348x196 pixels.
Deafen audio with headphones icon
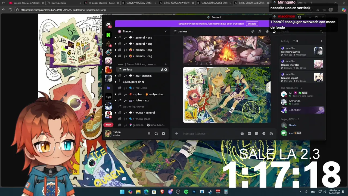click(x=156, y=134)
